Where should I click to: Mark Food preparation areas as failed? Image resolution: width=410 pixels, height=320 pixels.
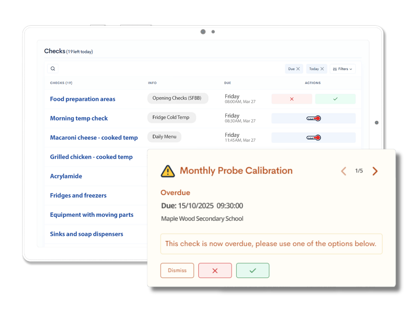click(292, 99)
